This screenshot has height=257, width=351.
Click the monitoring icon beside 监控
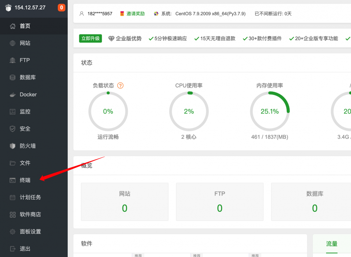tap(13, 112)
